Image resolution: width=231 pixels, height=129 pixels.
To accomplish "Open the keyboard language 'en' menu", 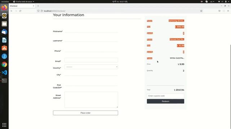I will point(212,1).
